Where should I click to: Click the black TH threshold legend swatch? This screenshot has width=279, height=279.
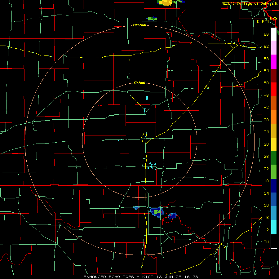(274, 241)
